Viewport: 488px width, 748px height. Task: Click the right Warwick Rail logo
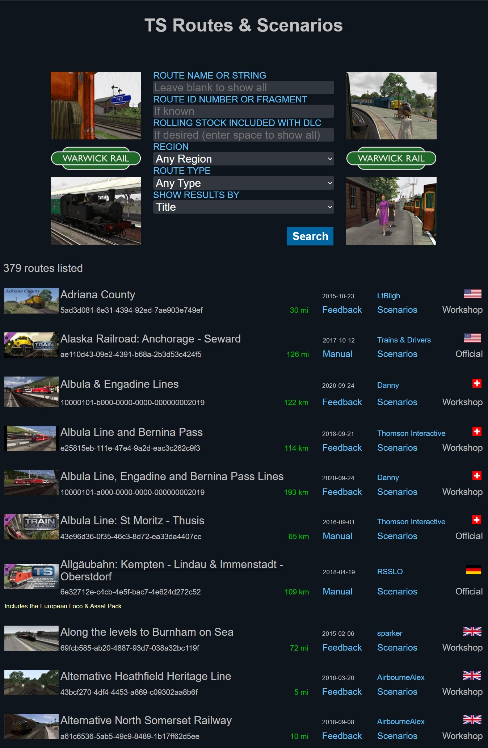pyautogui.click(x=391, y=158)
